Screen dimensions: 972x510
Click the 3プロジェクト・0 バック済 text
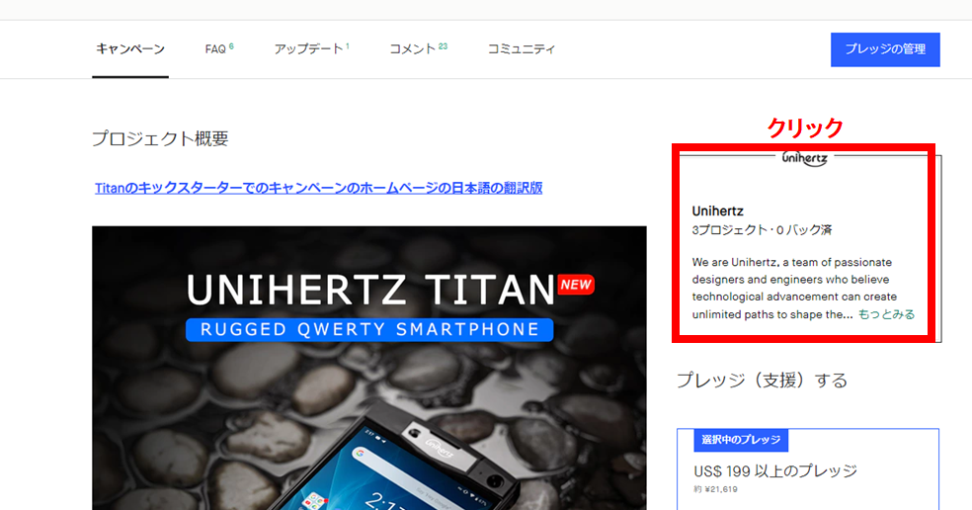click(762, 230)
